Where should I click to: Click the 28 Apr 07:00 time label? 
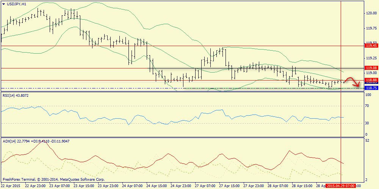point(278,186)
